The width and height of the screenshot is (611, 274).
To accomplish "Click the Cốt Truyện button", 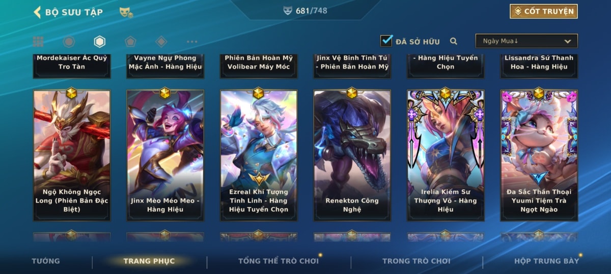I will 544,11.
